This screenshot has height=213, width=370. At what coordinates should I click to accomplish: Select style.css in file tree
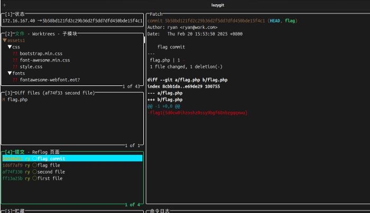click(x=31, y=66)
